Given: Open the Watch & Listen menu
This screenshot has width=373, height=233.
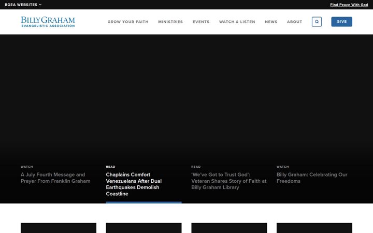Looking at the screenshot, I should [237, 22].
